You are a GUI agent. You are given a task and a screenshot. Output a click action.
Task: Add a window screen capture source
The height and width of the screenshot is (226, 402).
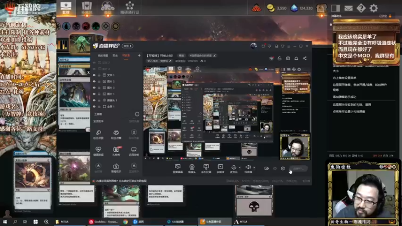tap(178, 169)
